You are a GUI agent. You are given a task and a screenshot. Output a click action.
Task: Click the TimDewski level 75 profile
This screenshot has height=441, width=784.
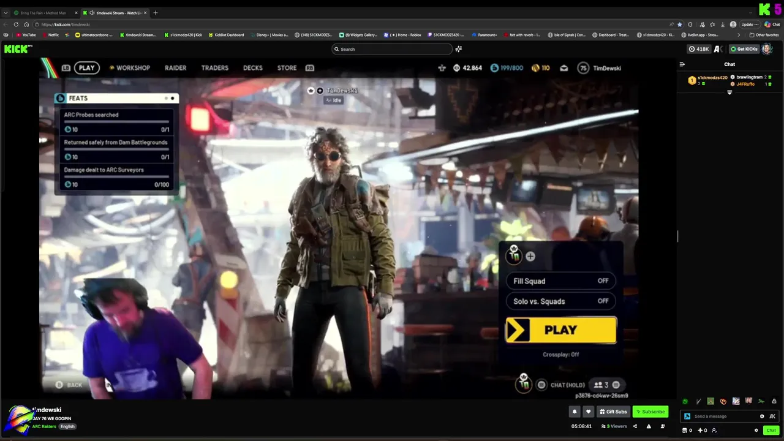pyautogui.click(x=600, y=68)
